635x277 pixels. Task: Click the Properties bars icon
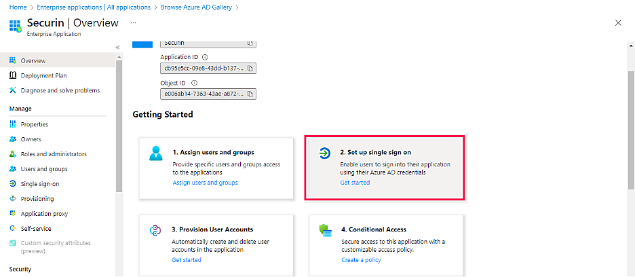[12, 124]
